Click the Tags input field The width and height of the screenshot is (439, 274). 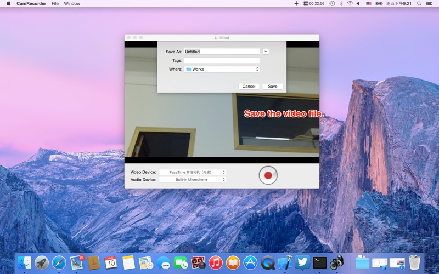point(222,60)
